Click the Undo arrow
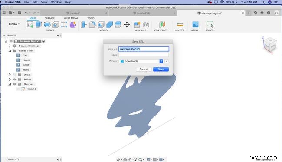 coord(26,13)
